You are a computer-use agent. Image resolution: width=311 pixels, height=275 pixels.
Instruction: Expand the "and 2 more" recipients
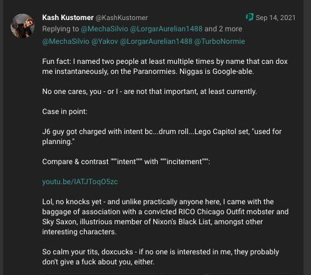click(223, 29)
